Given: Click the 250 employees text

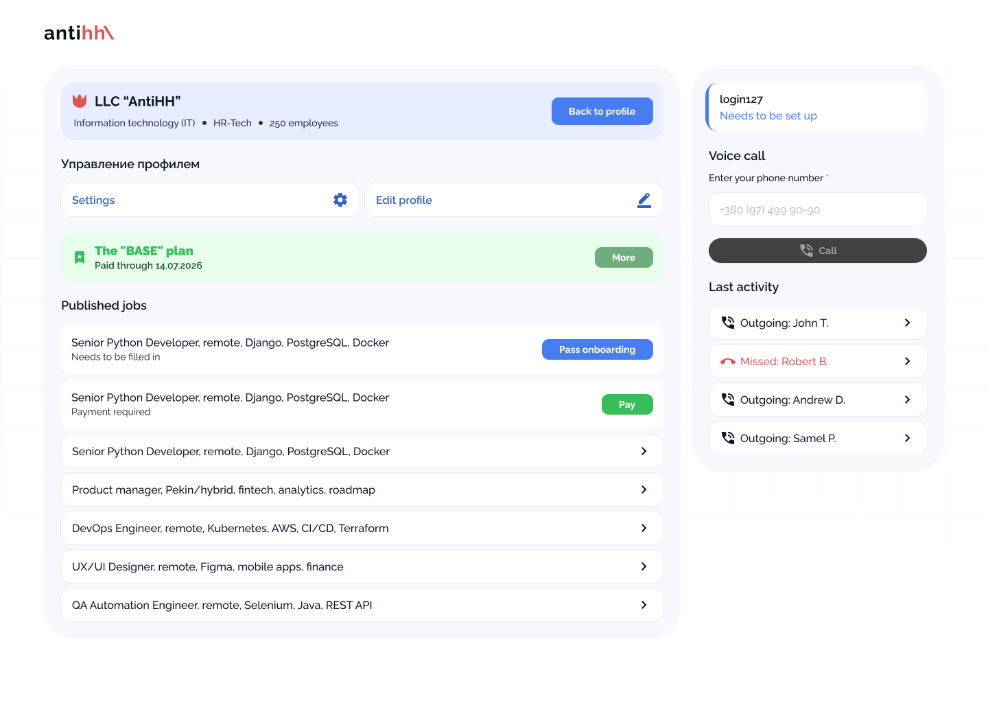Looking at the screenshot, I should point(304,124).
